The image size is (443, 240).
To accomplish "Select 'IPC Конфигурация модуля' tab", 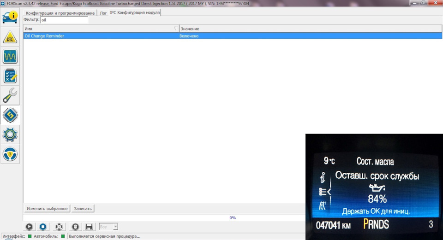I will pyautogui.click(x=135, y=12).
